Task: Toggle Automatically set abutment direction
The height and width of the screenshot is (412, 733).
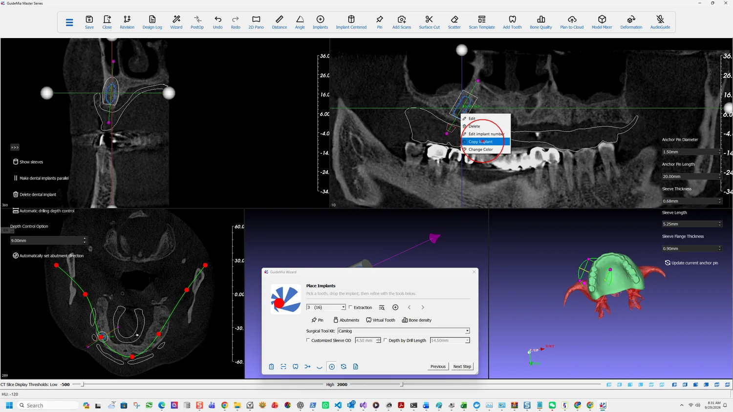Action: tap(48, 256)
